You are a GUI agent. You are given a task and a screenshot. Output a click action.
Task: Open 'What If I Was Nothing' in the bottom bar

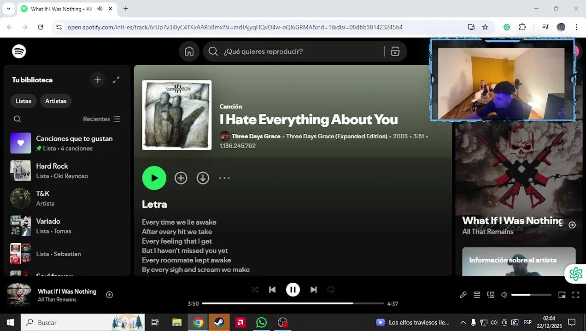point(67,291)
